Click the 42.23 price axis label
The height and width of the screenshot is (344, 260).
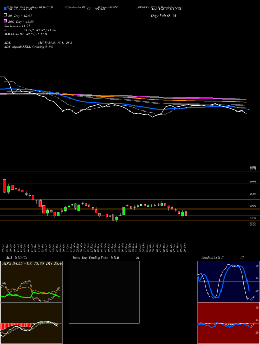pyautogui.click(x=253, y=206)
